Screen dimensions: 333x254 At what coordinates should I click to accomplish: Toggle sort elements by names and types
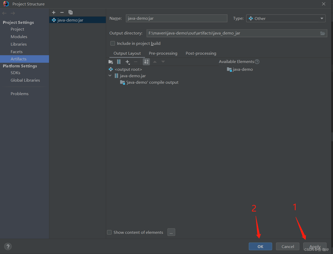coord(146,62)
